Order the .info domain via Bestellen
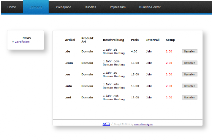Screen dimensions: 212x140 coord(190,86)
